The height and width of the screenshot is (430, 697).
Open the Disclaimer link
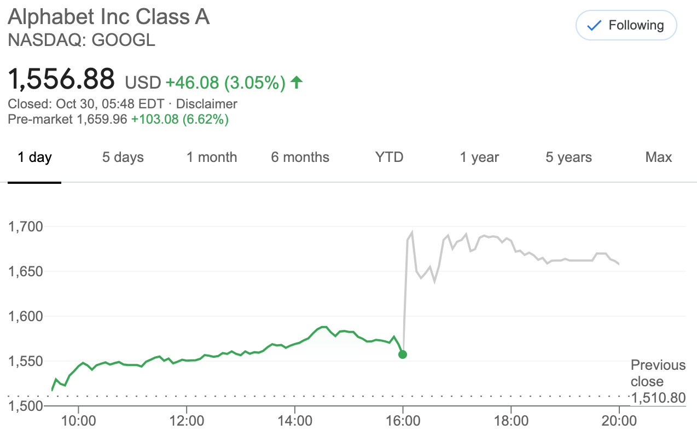coord(206,104)
